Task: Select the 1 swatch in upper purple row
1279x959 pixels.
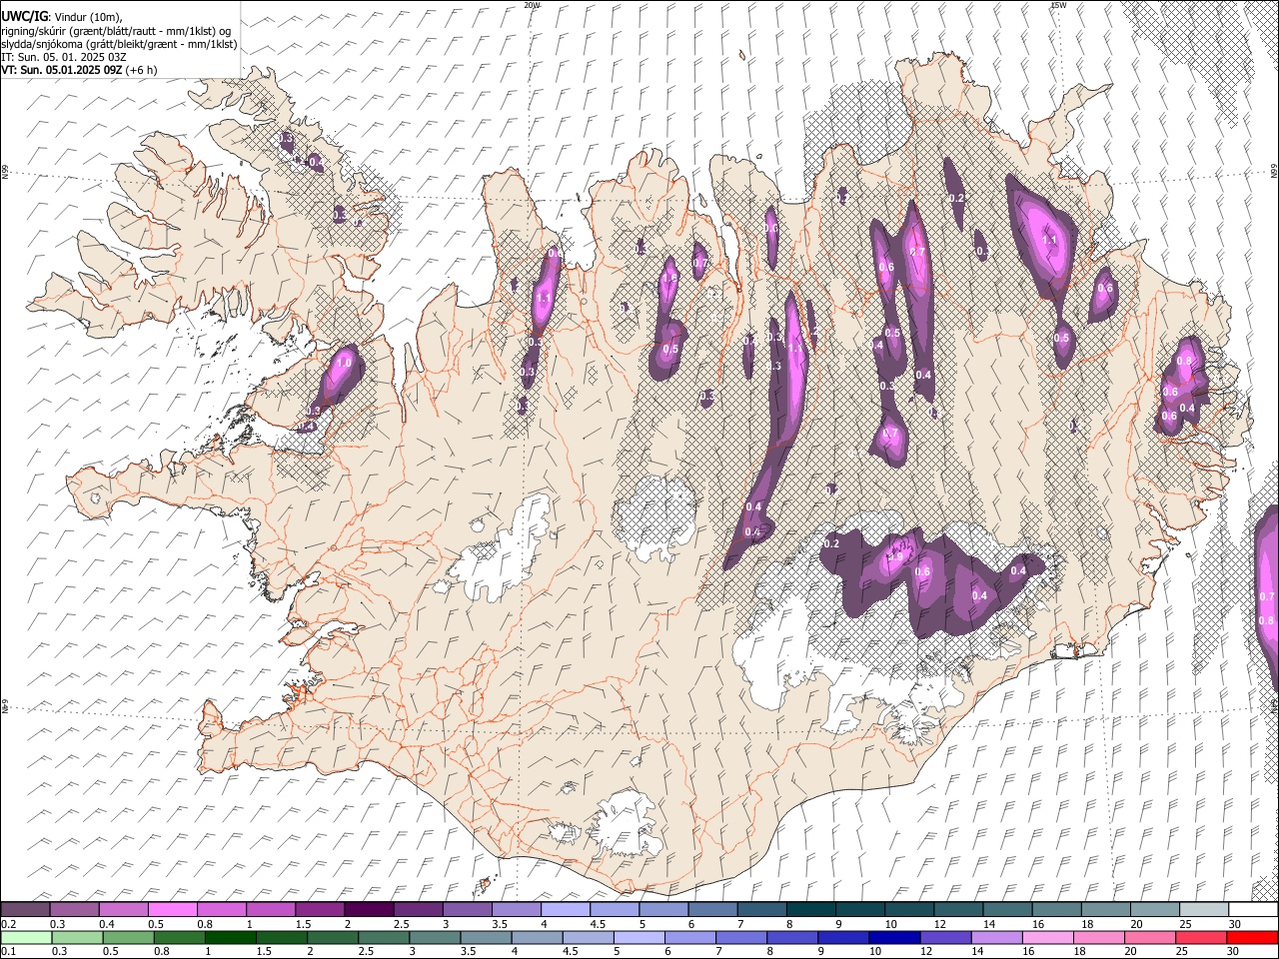Action: click(270, 909)
